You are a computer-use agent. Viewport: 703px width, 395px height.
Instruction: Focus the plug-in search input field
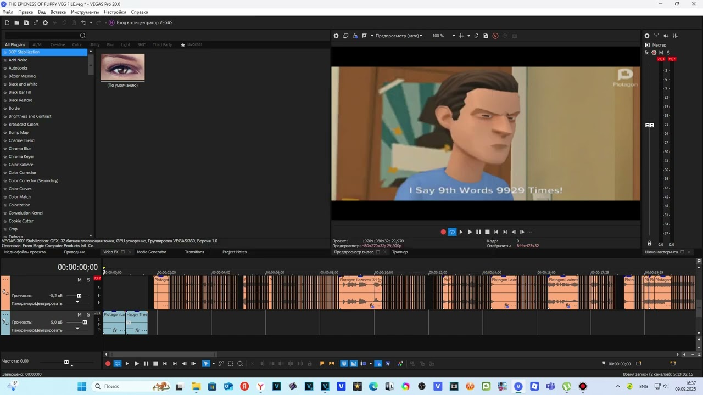42,36
